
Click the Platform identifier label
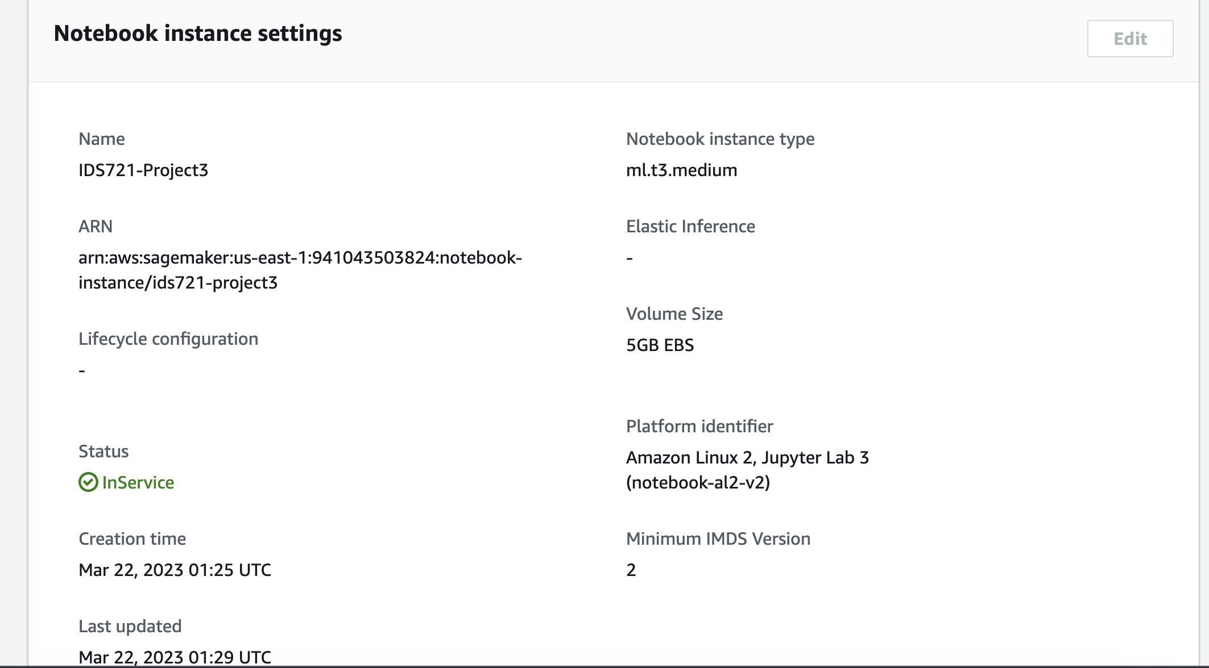point(699,427)
